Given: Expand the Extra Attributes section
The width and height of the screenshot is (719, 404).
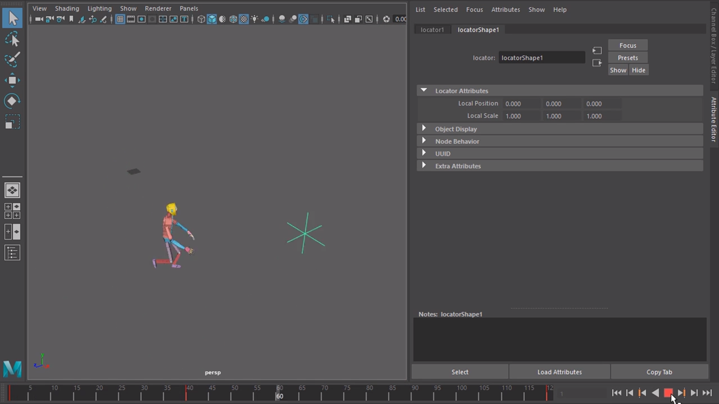Looking at the screenshot, I should (x=458, y=166).
